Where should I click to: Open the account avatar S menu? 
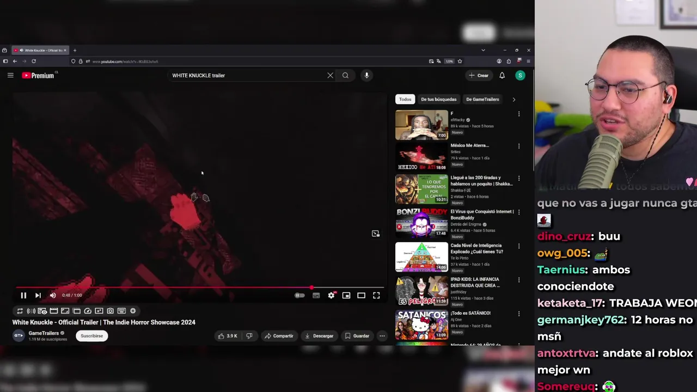(x=521, y=76)
